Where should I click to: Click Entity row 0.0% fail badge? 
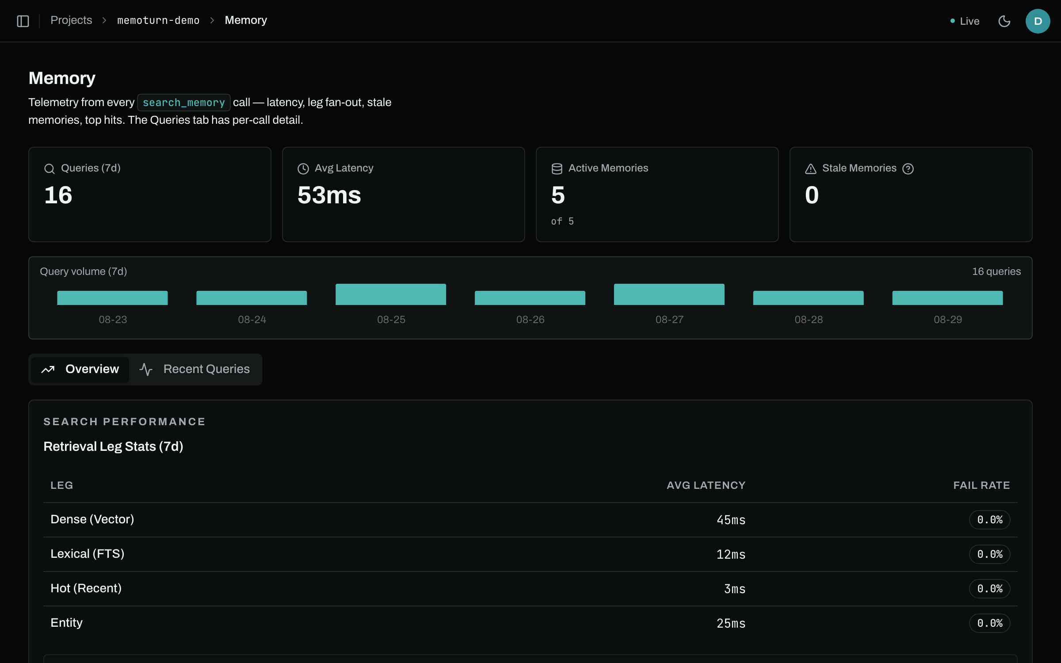tap(990, 623)
